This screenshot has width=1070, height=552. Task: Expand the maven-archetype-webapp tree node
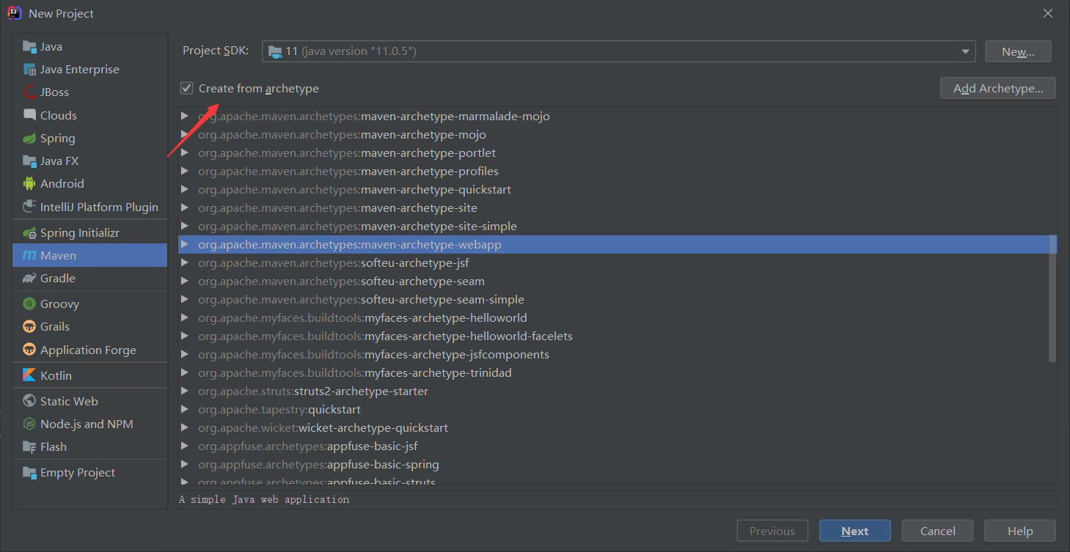tap(185, 244)
